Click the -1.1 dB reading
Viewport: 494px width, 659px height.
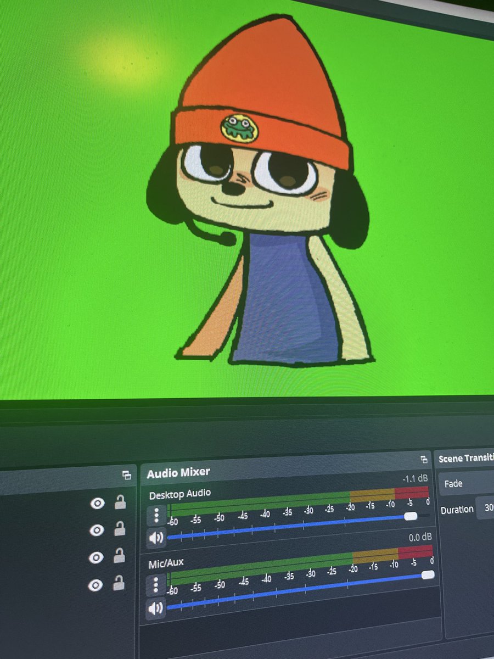[x=414, y=478]
